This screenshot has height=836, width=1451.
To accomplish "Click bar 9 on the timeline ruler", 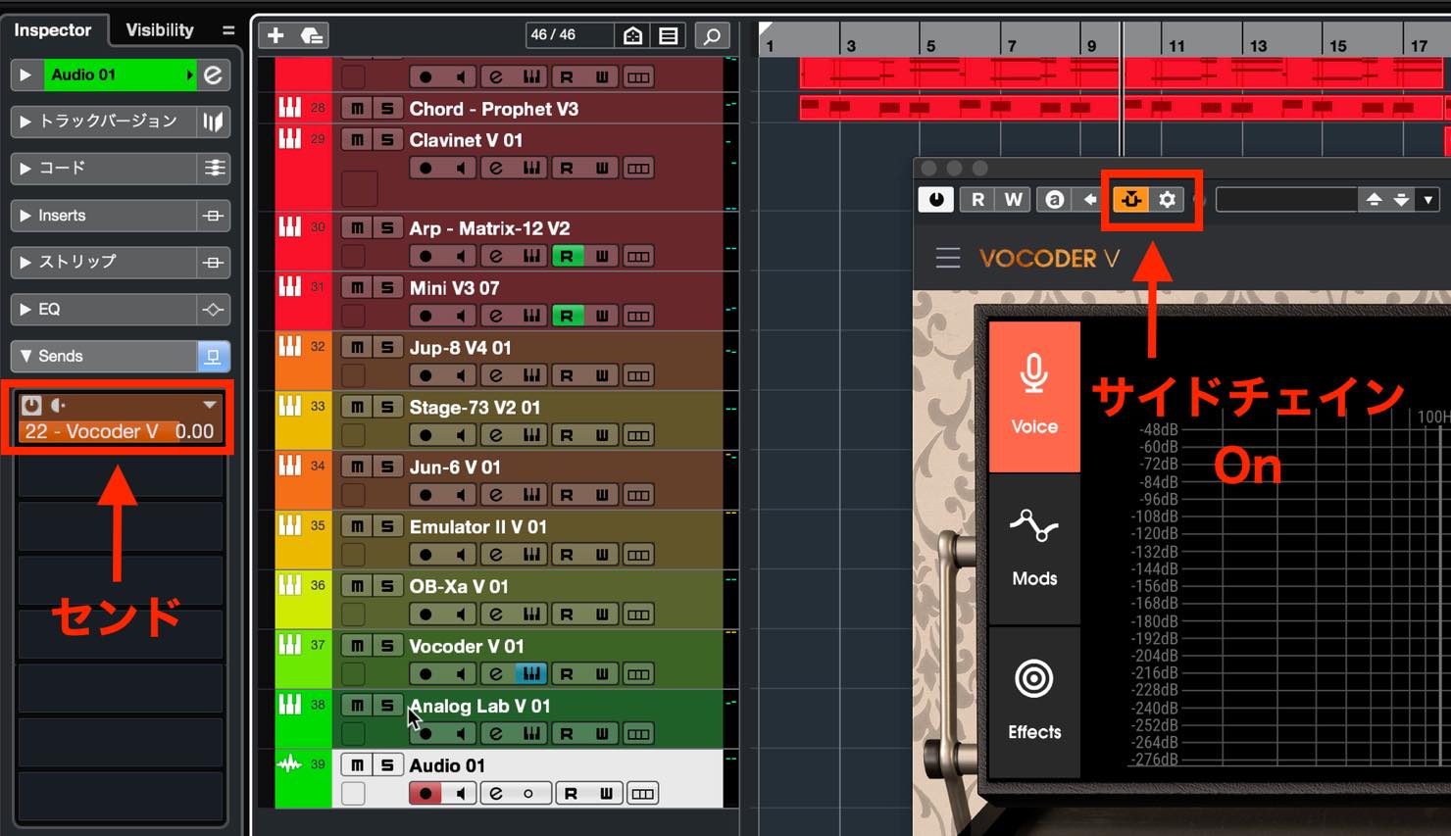I will click(1091, 45).
